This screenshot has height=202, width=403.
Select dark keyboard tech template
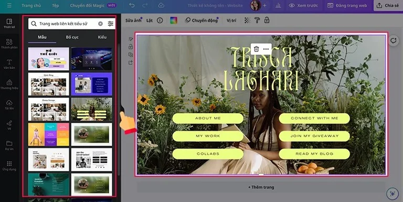(91, 59)
